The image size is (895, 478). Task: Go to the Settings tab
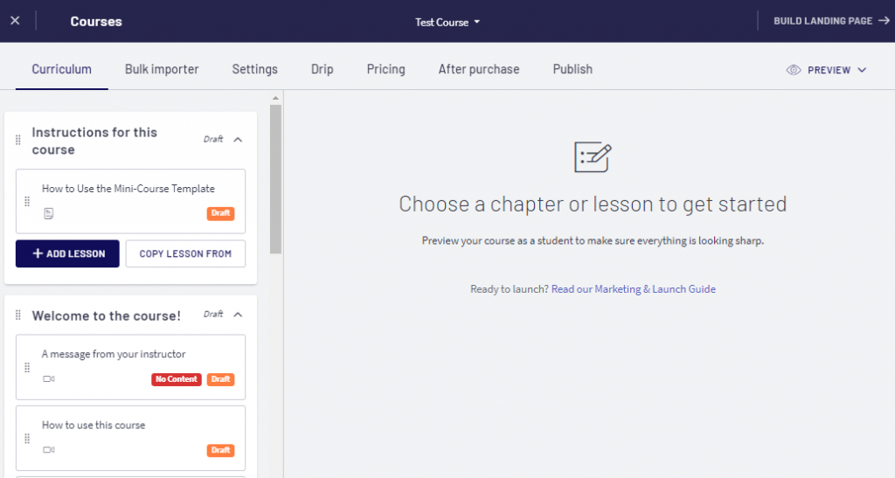(254, 69)
